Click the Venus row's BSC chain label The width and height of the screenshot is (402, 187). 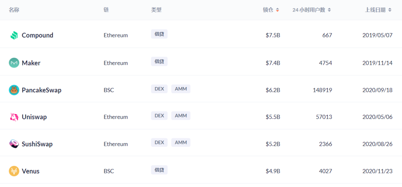coord(109,171)
